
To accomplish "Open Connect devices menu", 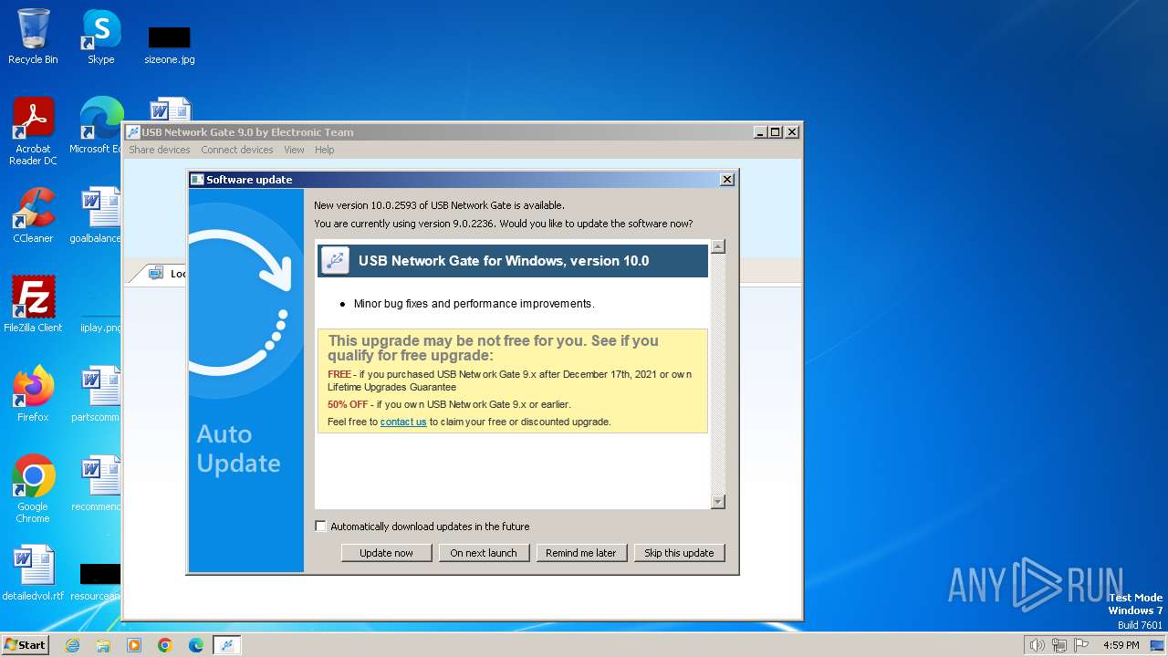I will (x=237, y=150).
